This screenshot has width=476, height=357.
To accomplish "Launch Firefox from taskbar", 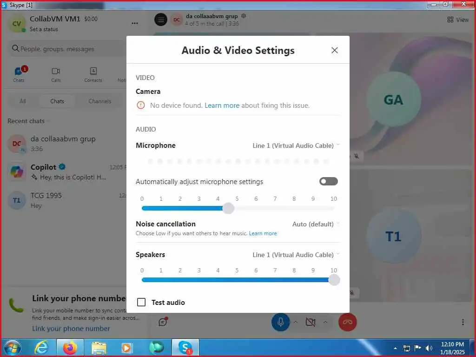I will click(70, 348).
